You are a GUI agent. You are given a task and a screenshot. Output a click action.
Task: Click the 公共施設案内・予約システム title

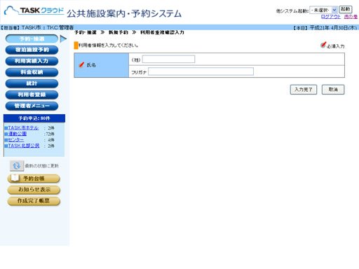[124, 13]
